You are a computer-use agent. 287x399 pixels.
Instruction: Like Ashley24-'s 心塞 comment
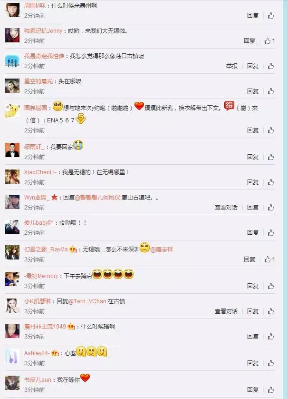click(x=271, y=363)
